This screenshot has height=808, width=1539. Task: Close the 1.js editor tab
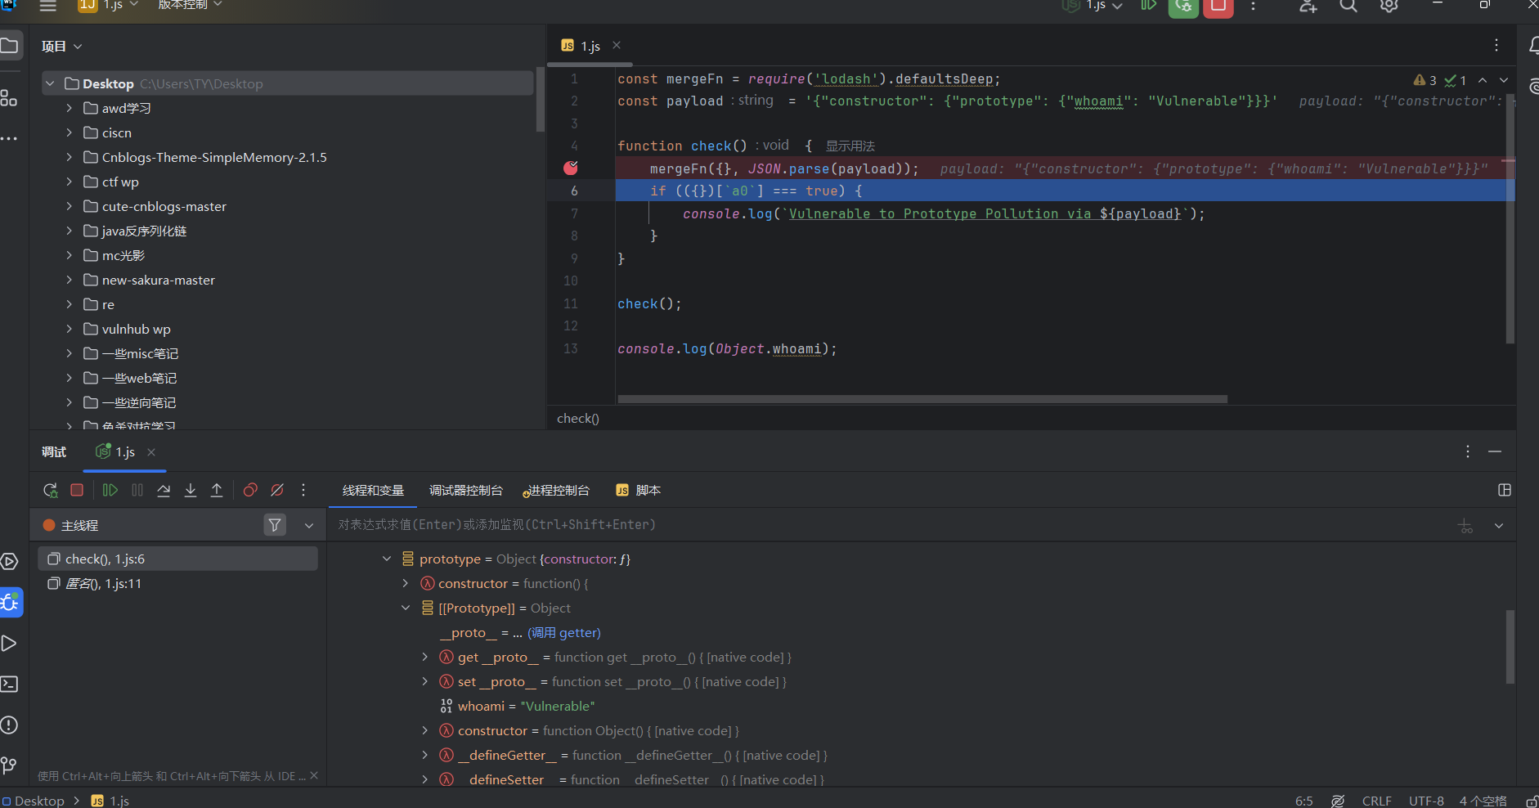click(x=617, y=45)
